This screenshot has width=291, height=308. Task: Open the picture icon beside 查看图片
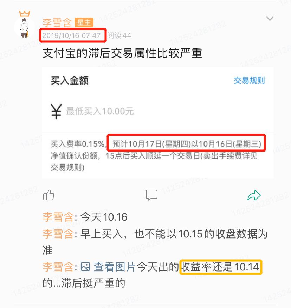point(85,267)
